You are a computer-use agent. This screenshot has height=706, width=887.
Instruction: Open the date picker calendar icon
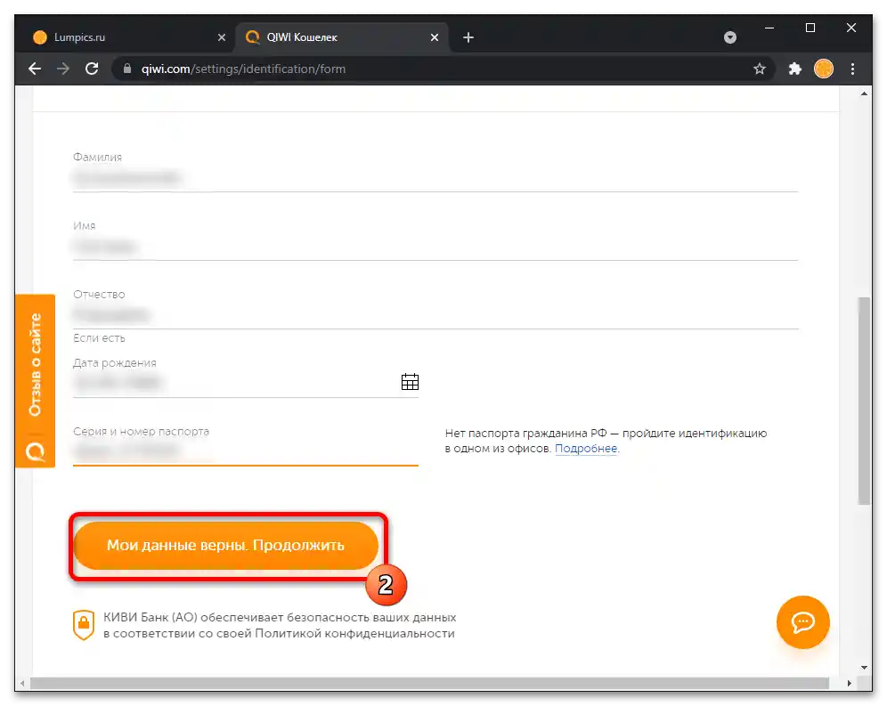pyautogui.click(x=411, y=382)
